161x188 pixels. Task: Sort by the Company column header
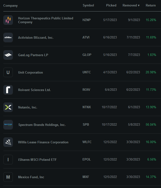[x=10, y=6]
